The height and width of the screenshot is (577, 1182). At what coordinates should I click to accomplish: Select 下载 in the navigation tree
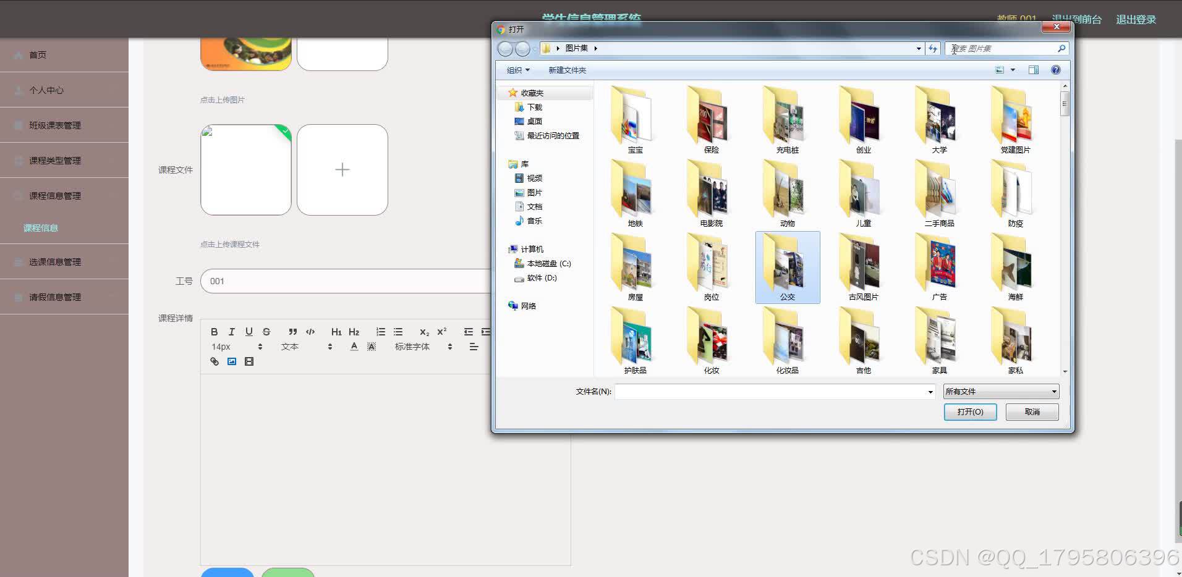point(534,107)
